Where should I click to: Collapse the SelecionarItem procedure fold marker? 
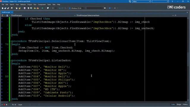(11, 41)
